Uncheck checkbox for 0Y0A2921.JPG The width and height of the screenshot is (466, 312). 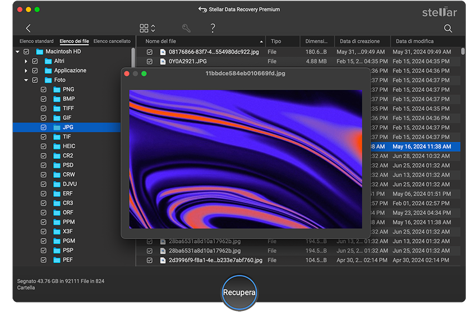pos(150,62)
